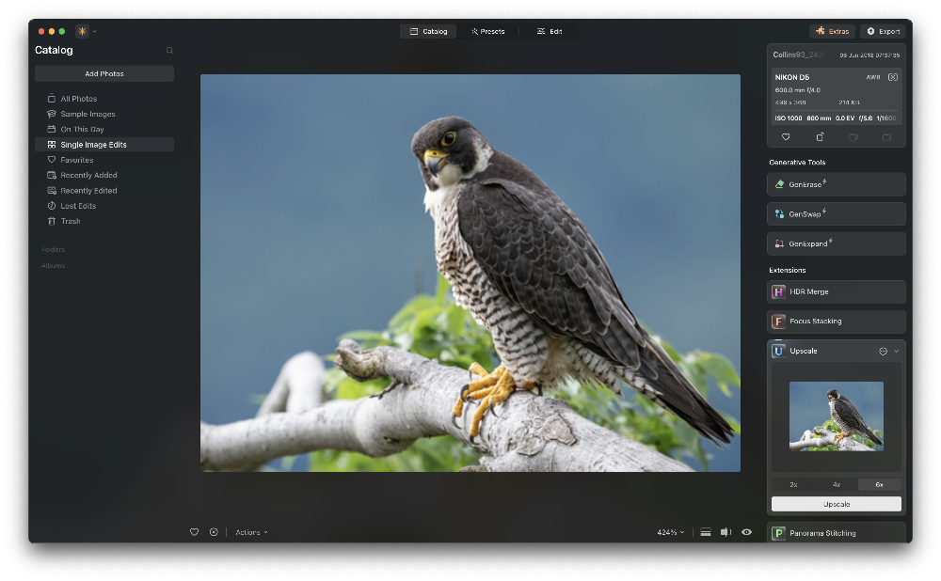Select the Focus Stacking extension
Viewport: 941px width, 581px height.
pos(836,322)
